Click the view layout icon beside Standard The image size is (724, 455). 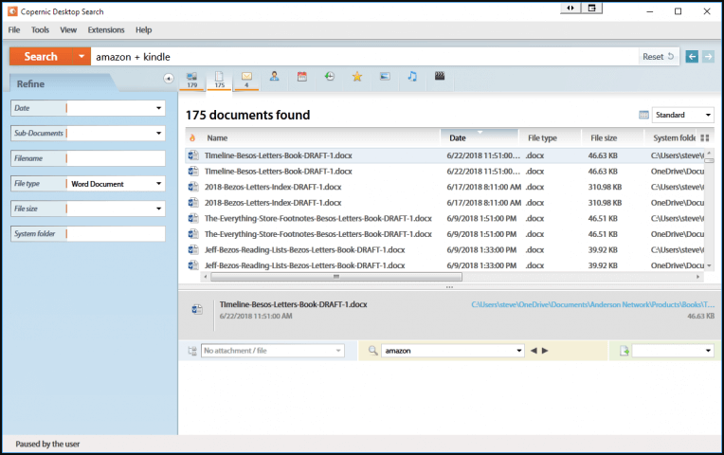643,115
